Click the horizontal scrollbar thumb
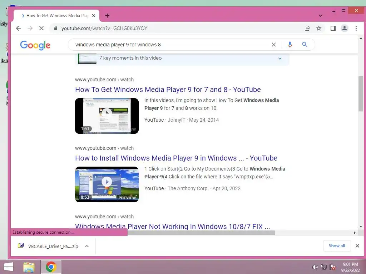 click(201, 233)
